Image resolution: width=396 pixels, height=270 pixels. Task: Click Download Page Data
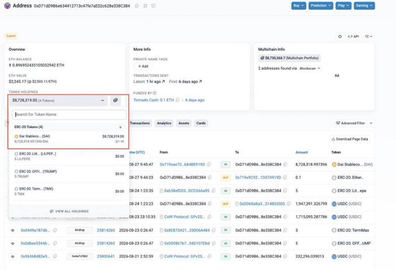[x=349, y=139]
